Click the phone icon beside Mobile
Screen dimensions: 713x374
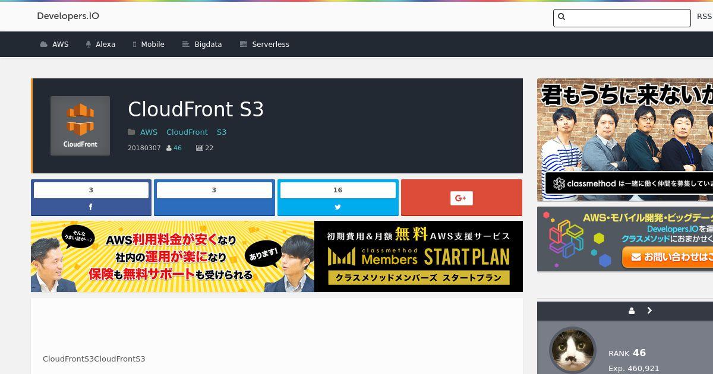click(135, 45)
